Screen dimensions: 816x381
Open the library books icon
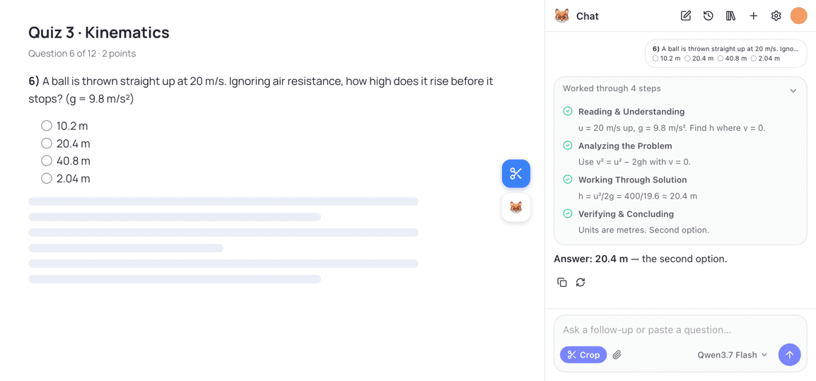tap(730, 16)
